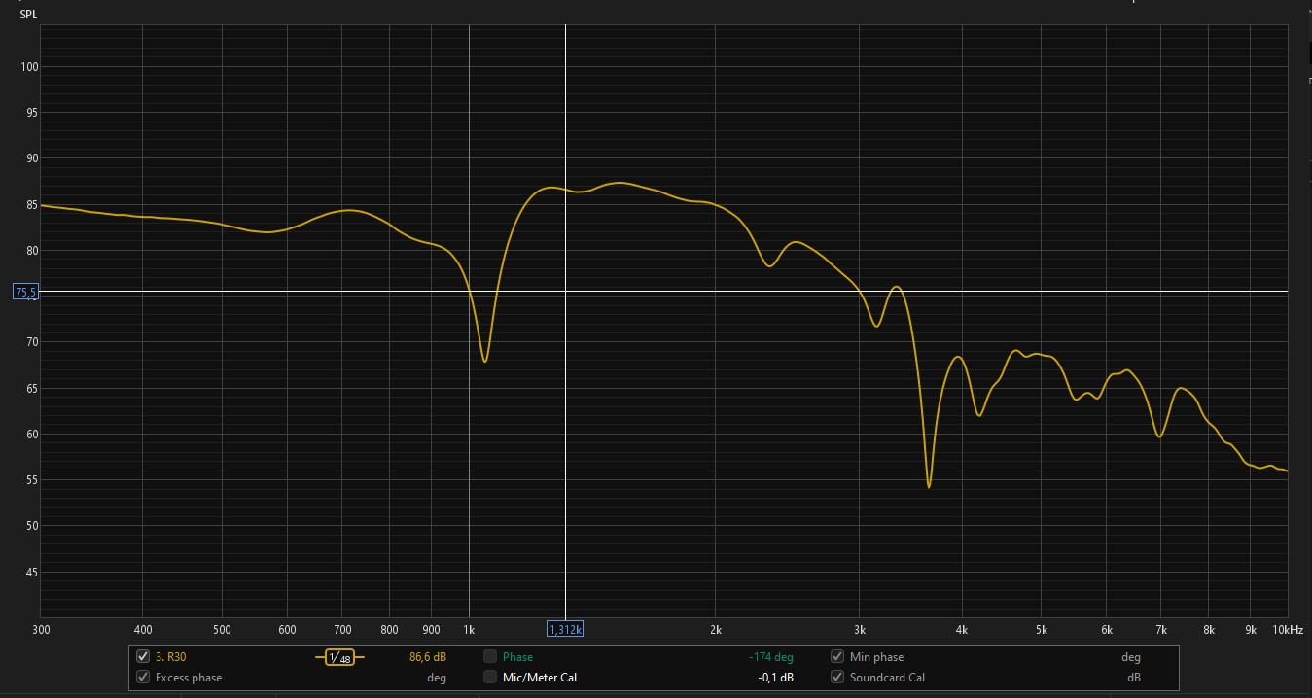This screenshot has height=698, width=1312.
Task: Disable the Excess phase checkbox
Action: point(143,678)
